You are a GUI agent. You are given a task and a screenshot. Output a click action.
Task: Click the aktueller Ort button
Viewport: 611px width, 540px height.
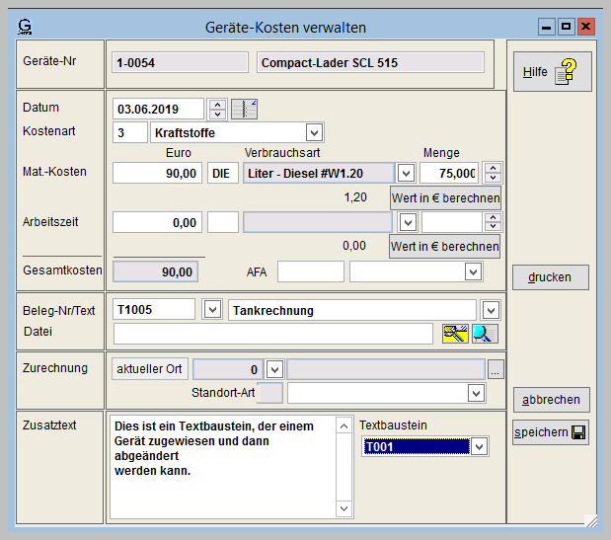pyautogui.click(x=149, y=369)
